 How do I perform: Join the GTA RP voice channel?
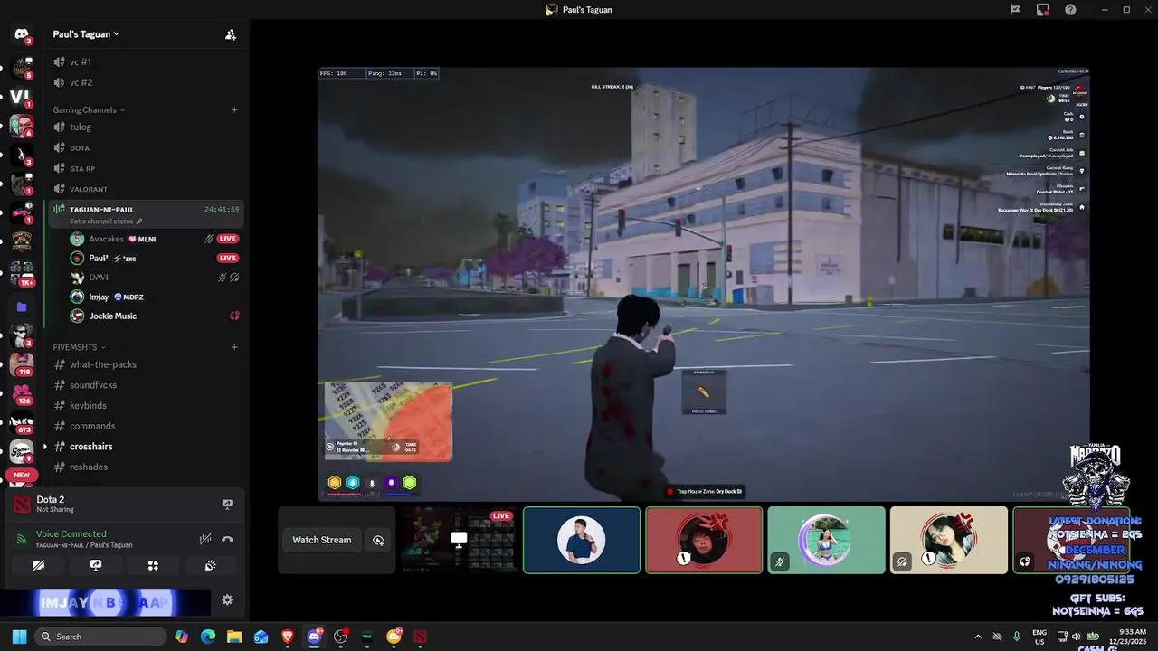(x=145, y=168)
